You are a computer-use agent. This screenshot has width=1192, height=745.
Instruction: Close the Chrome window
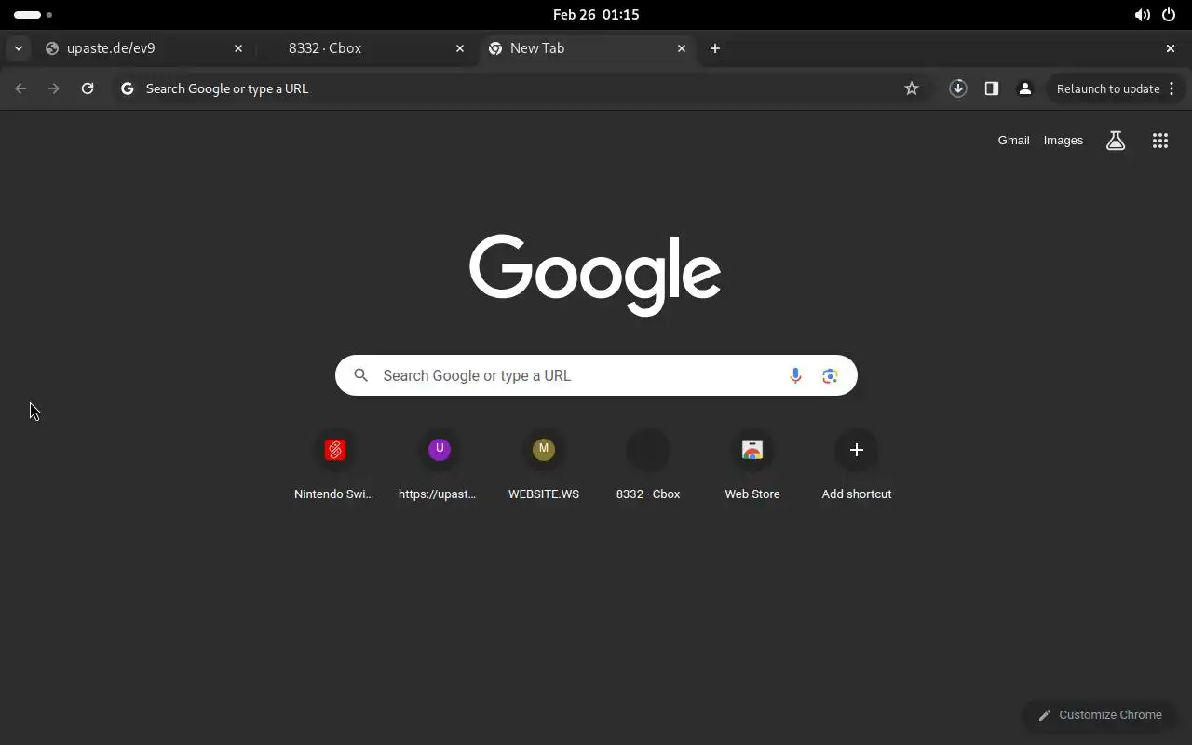(1171, 48)
